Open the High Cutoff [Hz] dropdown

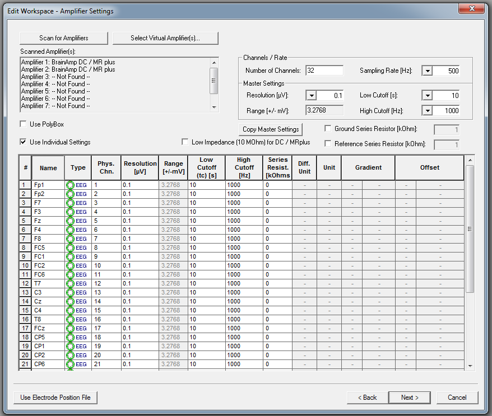click(x=427, y=111)
